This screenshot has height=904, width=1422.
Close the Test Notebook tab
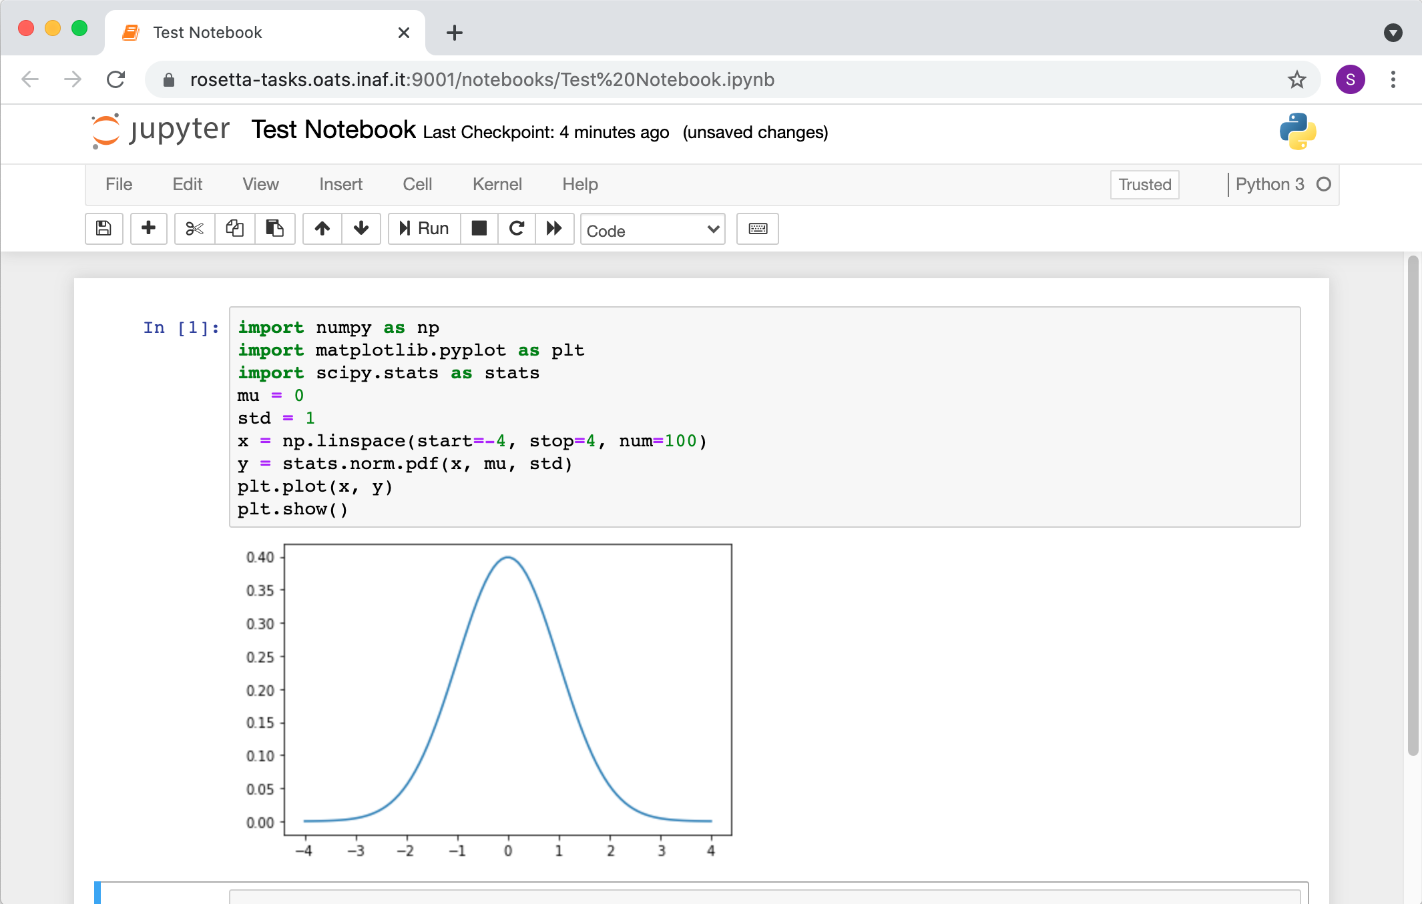[x=403, y=33]
